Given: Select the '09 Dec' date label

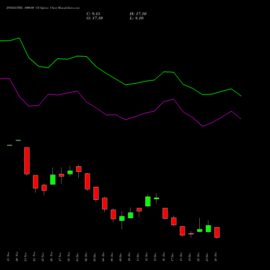Looking at the screenshot, I should [x=120, y=256].
